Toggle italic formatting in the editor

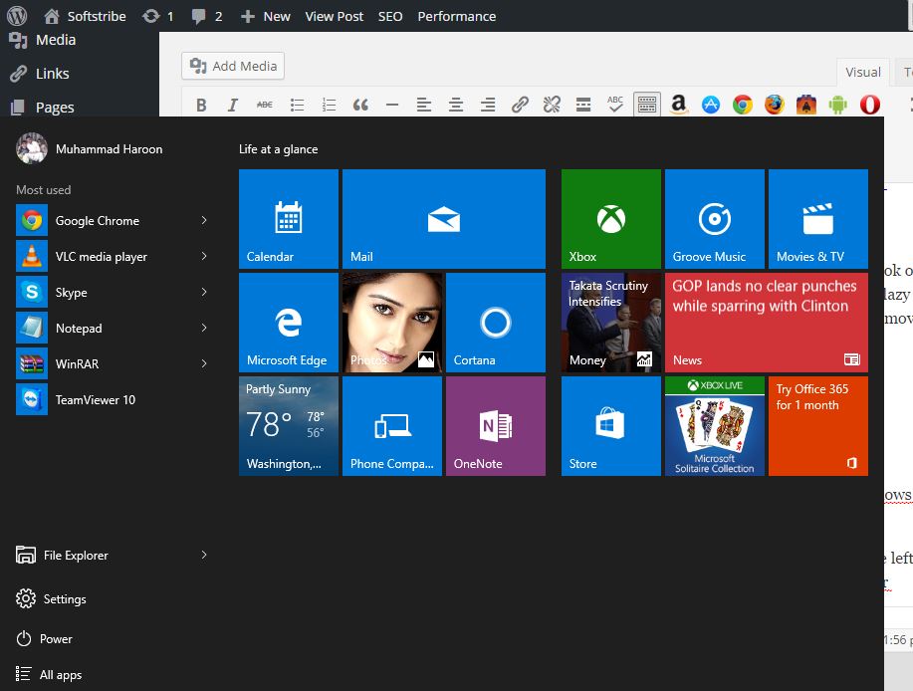click(233, 105)
